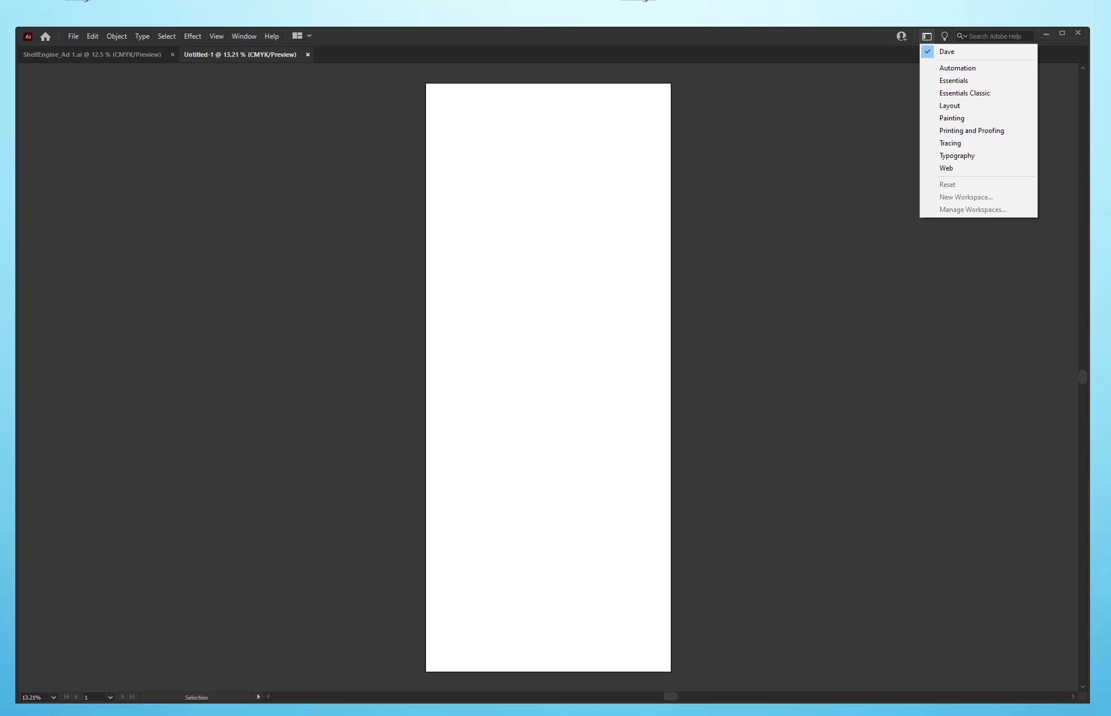This screenshot has height=716, width=1111.
Task: Open the Arrange Documents grid icon
Action: tap(297, 36)
